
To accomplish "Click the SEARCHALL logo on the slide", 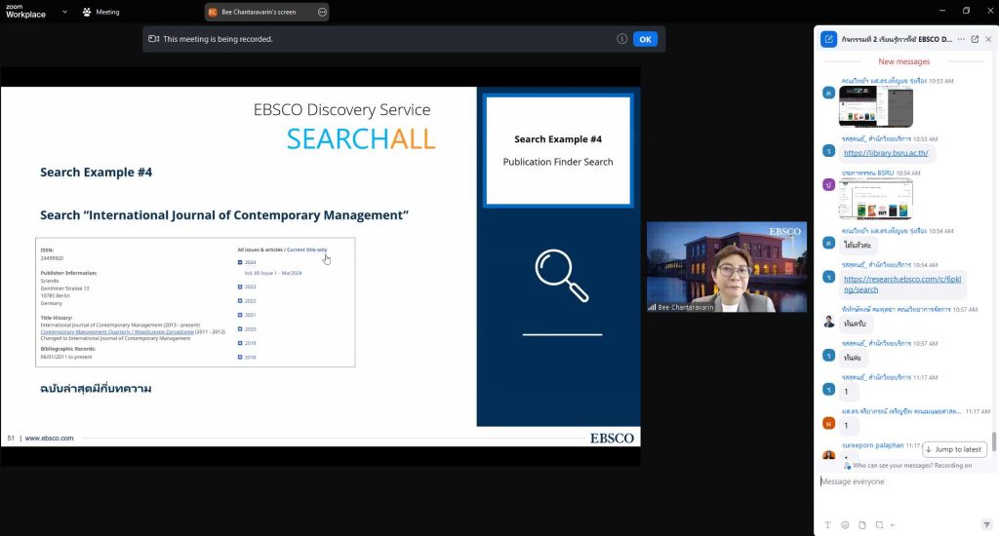I will coord(361,139).
